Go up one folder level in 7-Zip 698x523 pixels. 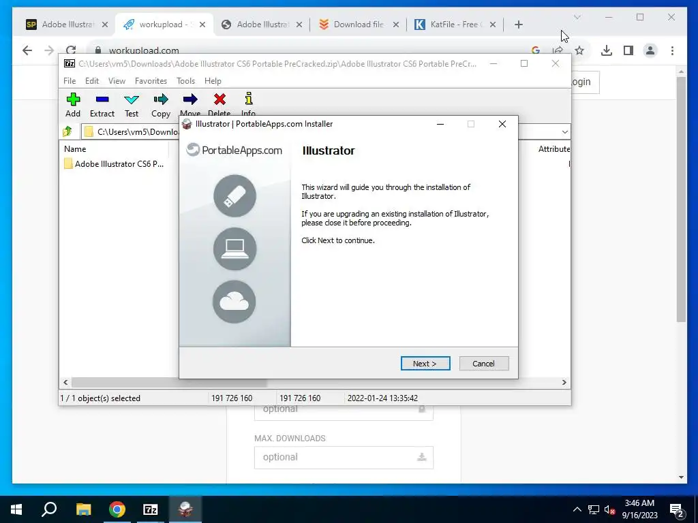67,131
